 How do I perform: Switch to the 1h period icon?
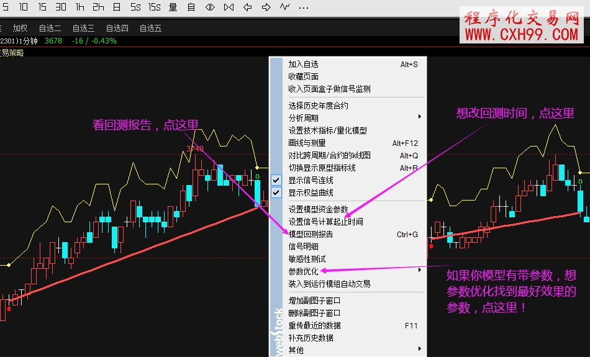[x=79, y=7]
